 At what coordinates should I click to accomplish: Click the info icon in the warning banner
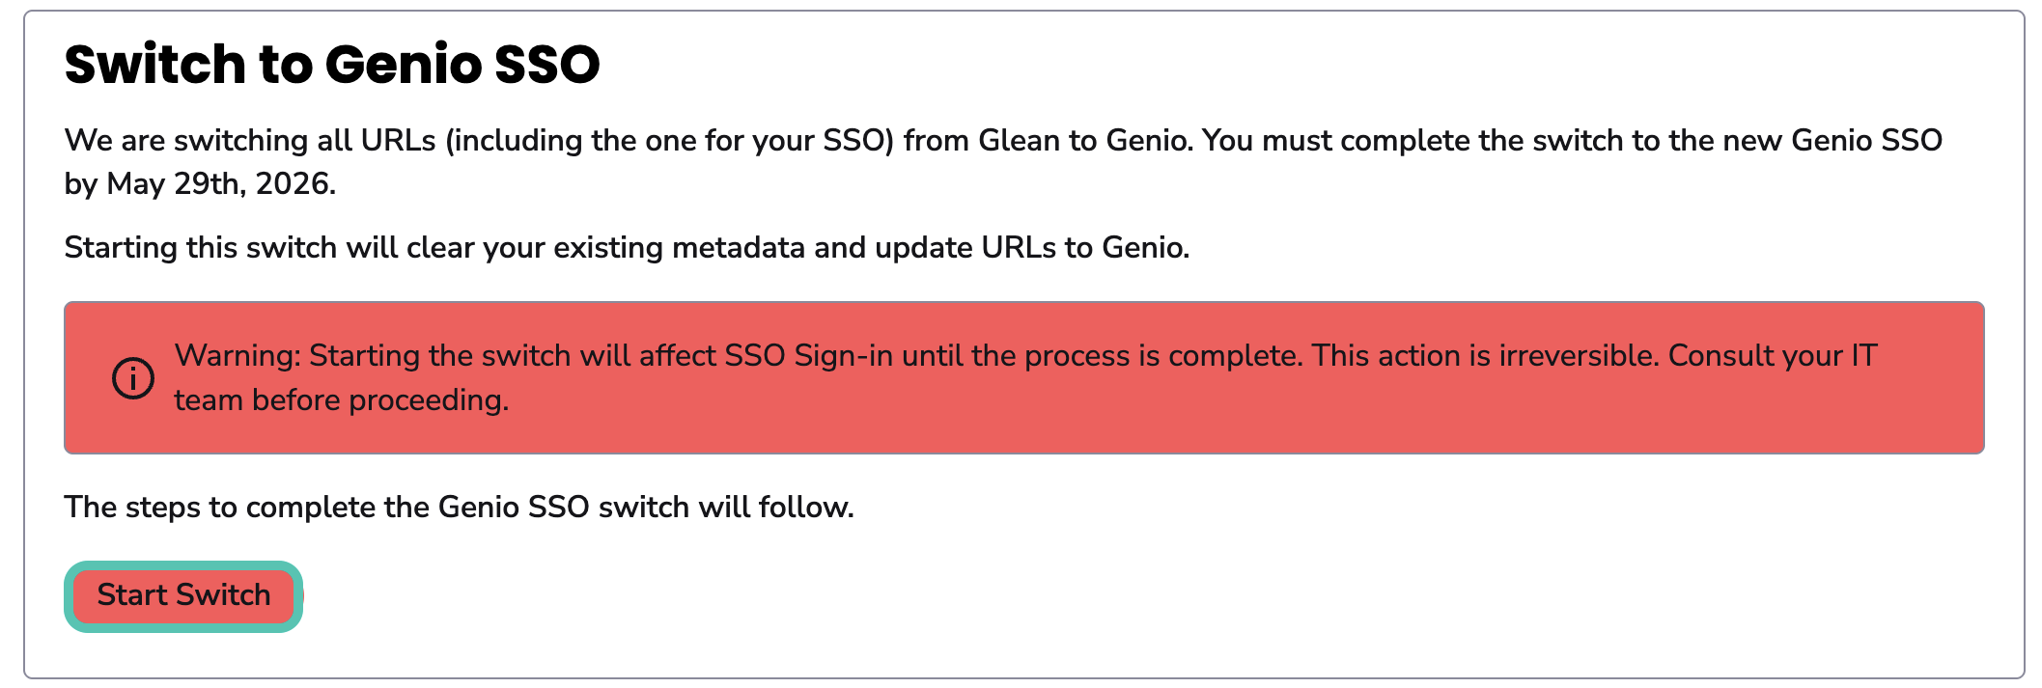[133, 377]
